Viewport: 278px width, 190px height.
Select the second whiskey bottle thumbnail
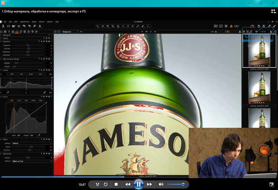click(259, 86)
